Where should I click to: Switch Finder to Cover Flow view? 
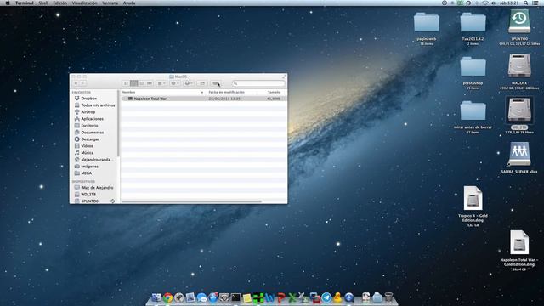(150, 83)
